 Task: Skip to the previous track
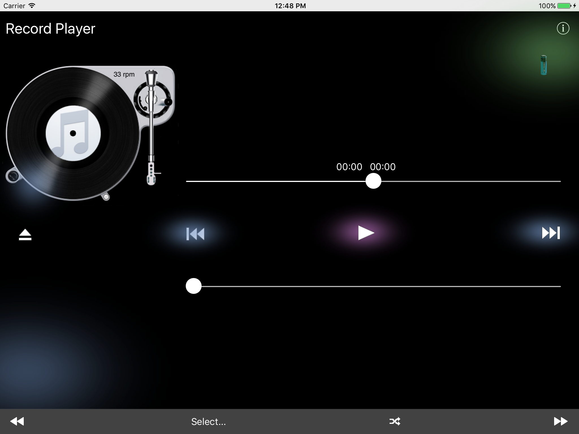point(195,234)
